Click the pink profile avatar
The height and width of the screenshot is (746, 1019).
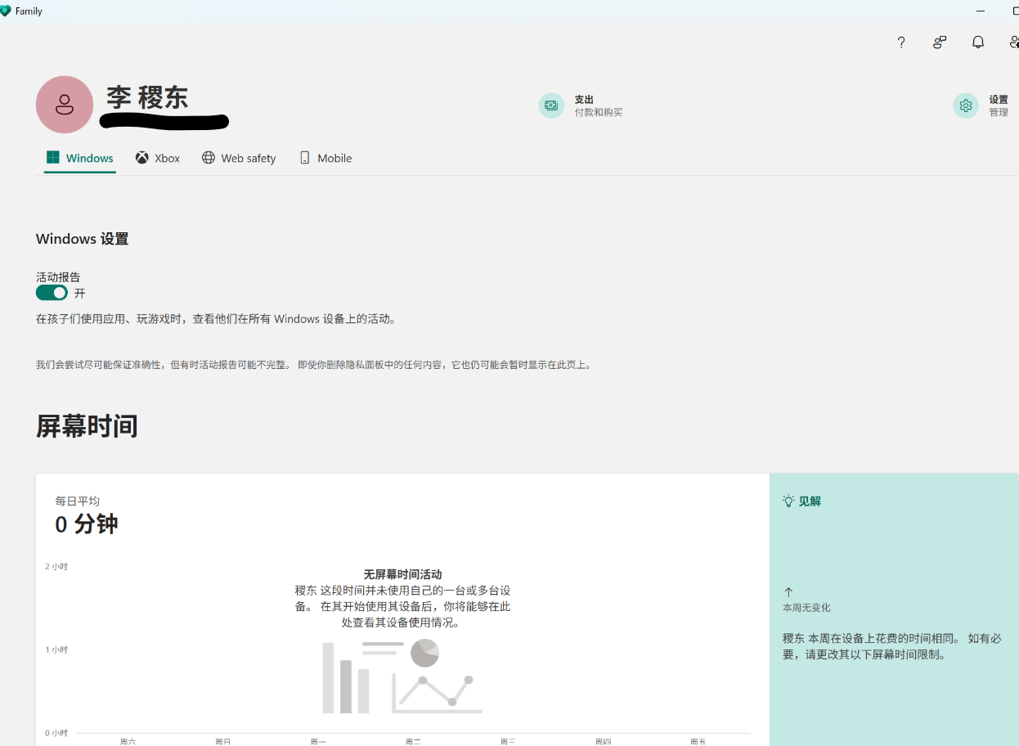point(65,105)
